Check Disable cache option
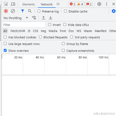 tap(65, 11)
